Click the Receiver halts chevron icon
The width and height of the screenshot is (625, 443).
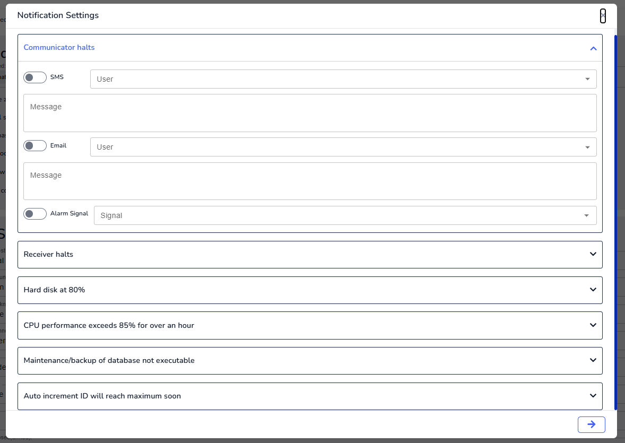coord(593,254)
